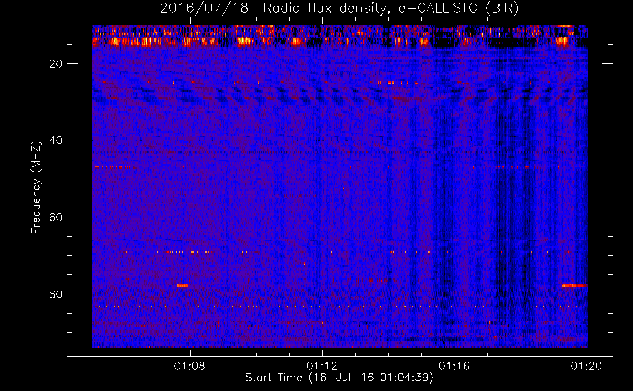Viewport: 633px width, 391px height.
Task: Click the 'Start Time (18-Jul-16 01:04:39)' label
Action: coord(339,378)
